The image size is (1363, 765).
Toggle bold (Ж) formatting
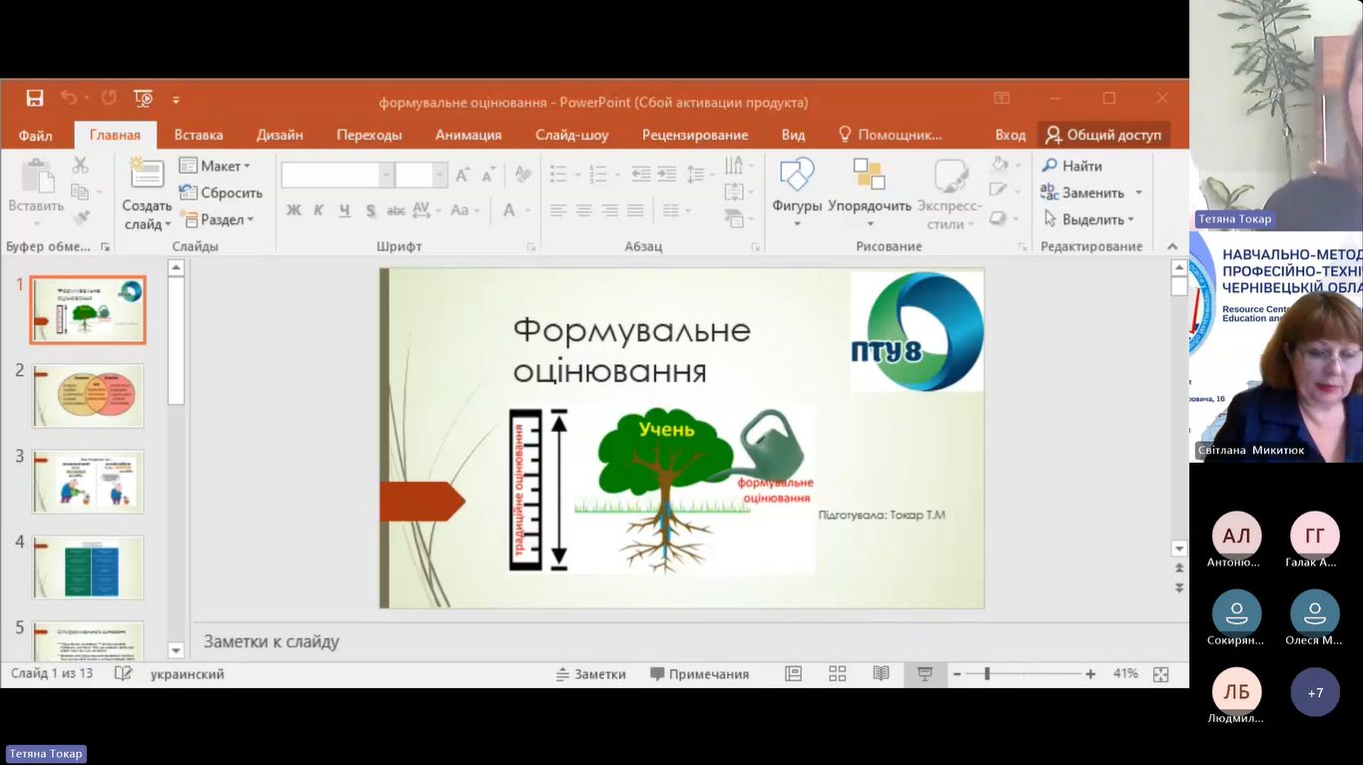pyautogui.click(x=294, y=210)
